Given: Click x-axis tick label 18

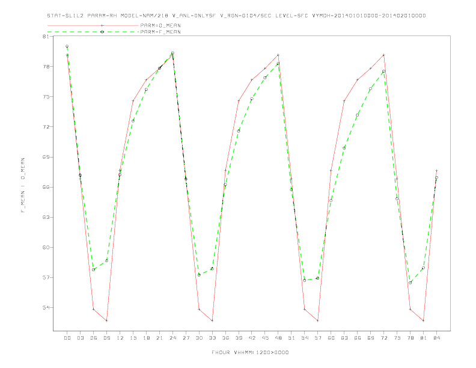Looking at the screenshot, I should [146, 338].
